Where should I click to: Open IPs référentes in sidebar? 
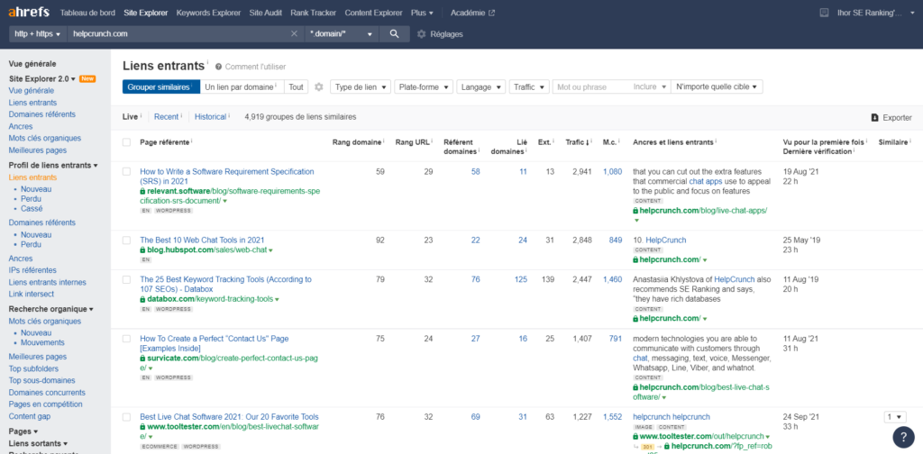32,270
